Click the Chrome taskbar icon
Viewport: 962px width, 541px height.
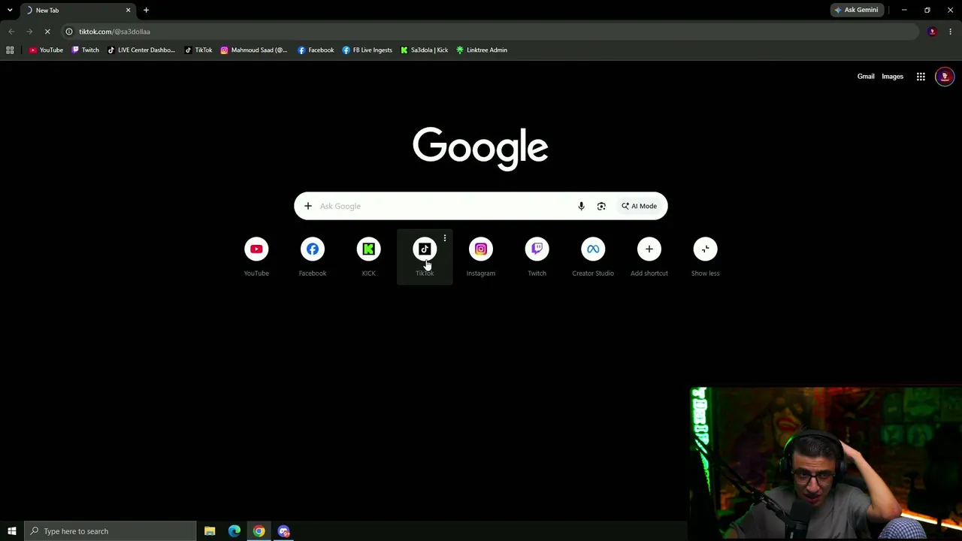point(259,531)
